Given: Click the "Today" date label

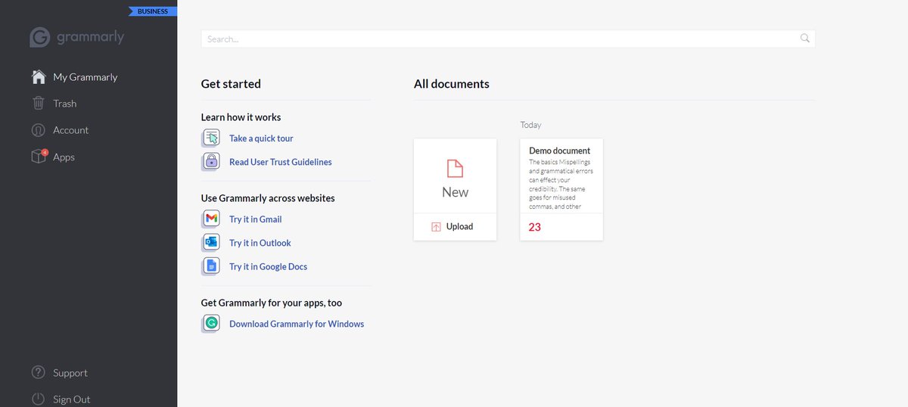Looking at the screenshot, I should point(530,125).
